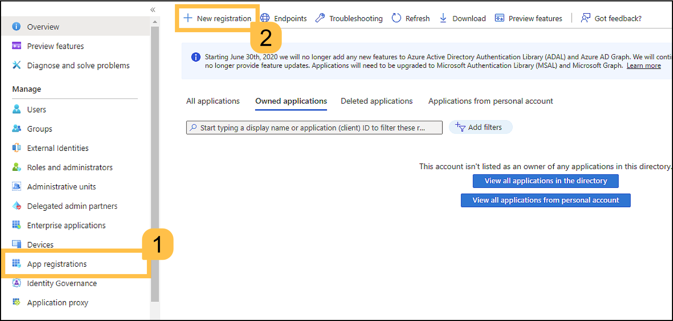
Task: Follow the Learn more link in banner
Action: point(644,66)
